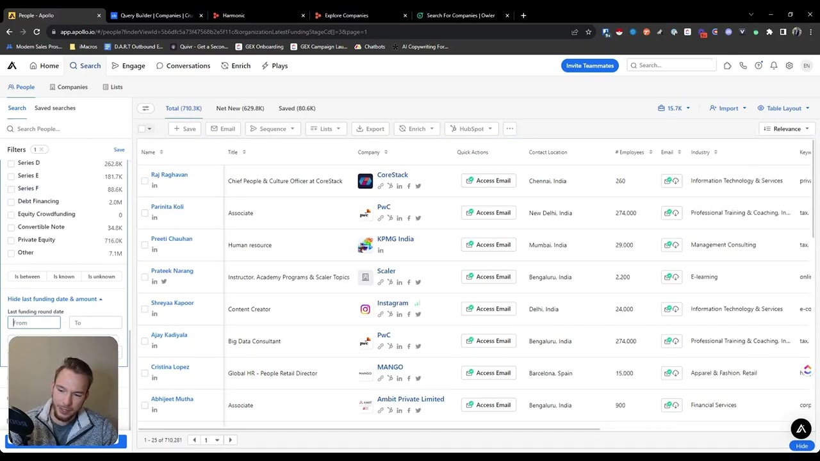
Task: Check the Private Equity checkbox
Action: pyautogui.click(x=11, y=239)
